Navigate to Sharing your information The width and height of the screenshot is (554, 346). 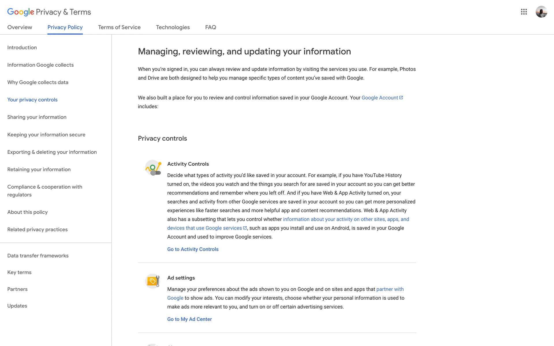point(37,117)
